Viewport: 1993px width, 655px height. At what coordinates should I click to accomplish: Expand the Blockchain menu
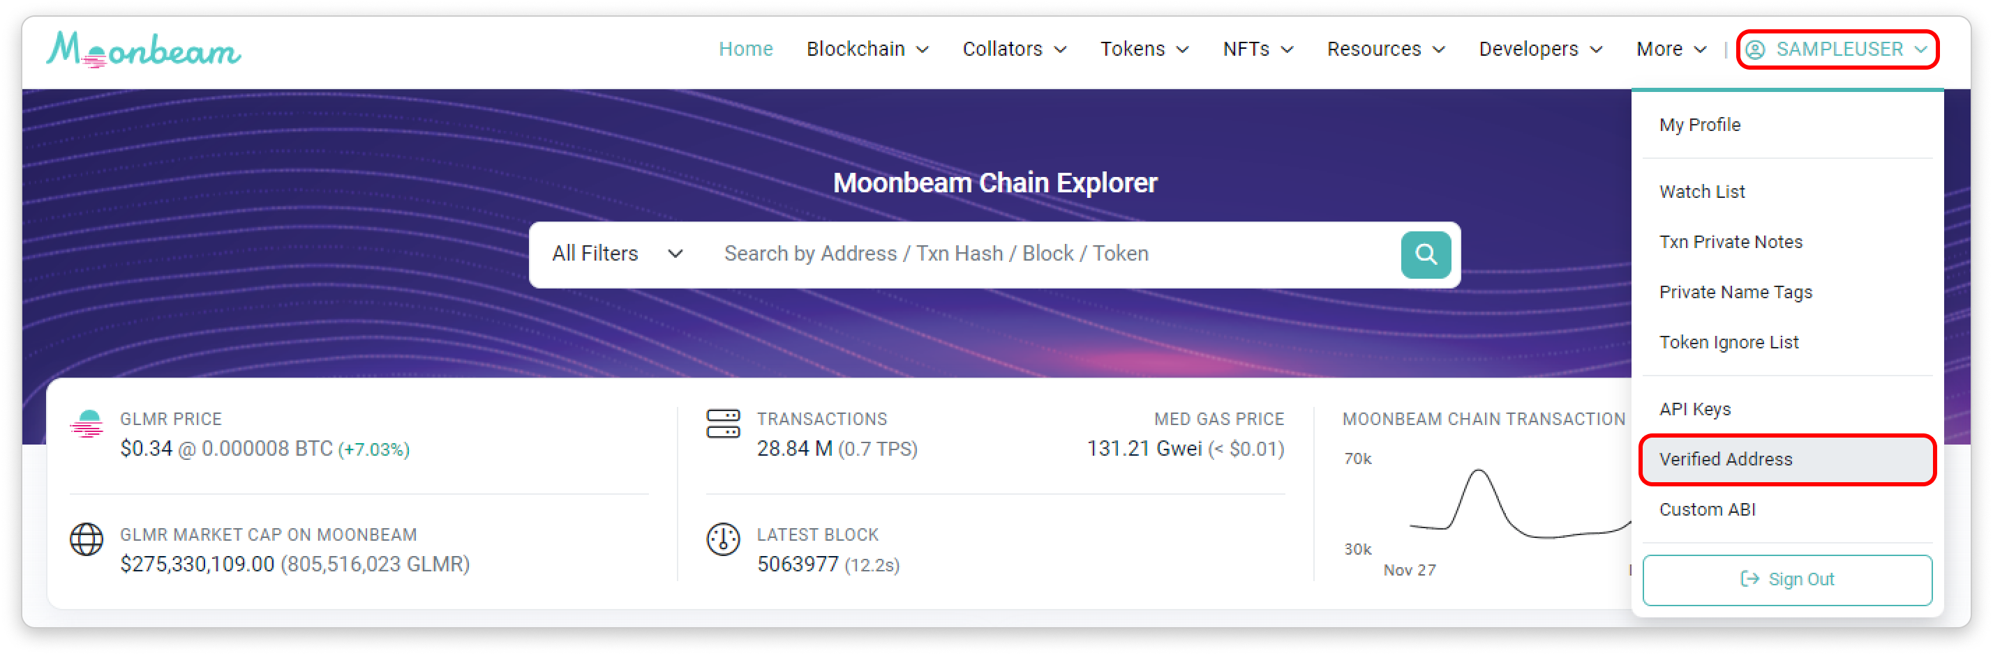[867, 49]
